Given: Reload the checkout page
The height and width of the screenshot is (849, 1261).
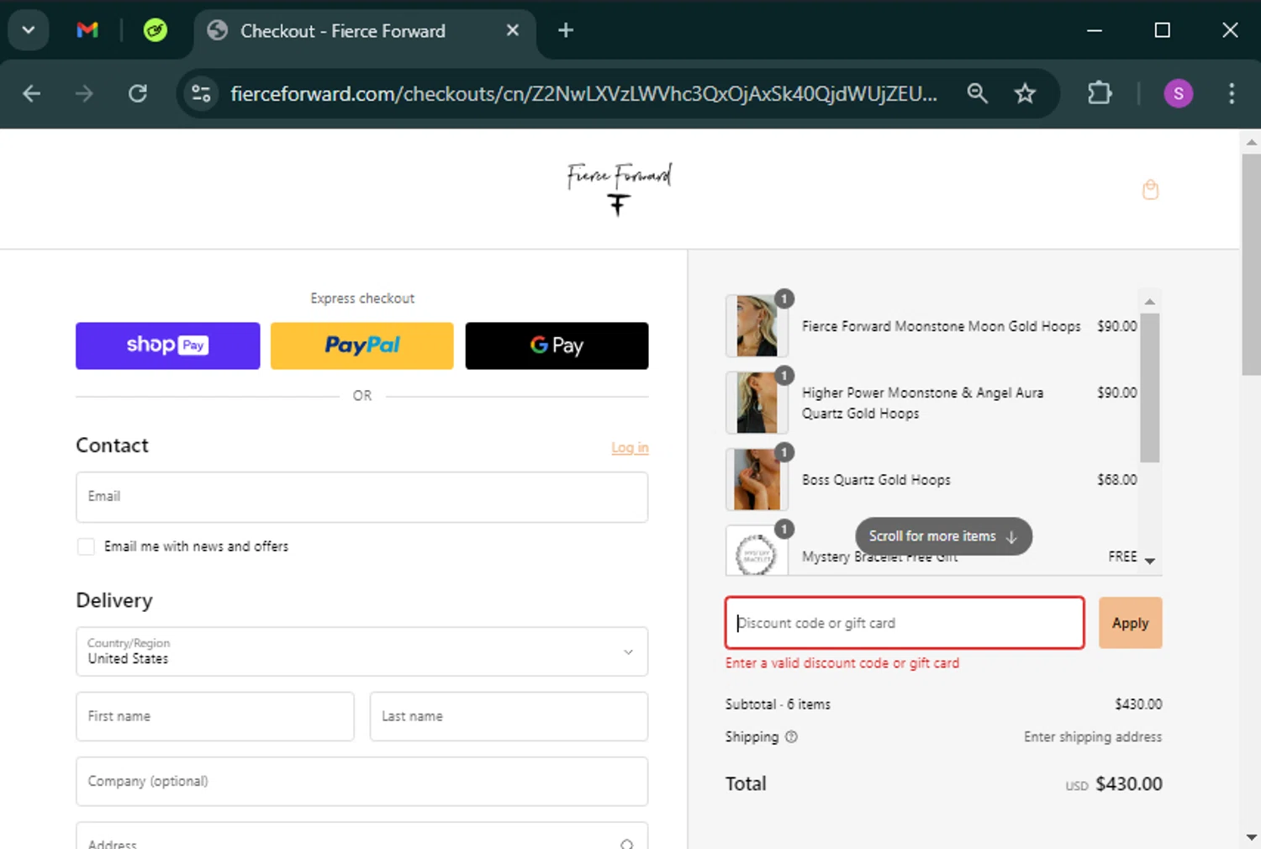Looking at the screenshot, I should click(x=138, y=93).
